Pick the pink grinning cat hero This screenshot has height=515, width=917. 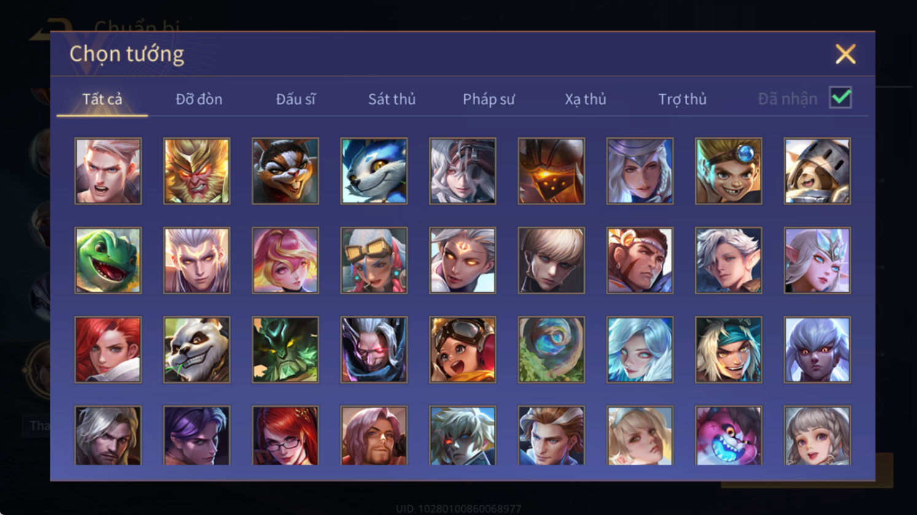pyautogui.click(x=728, y=436)
